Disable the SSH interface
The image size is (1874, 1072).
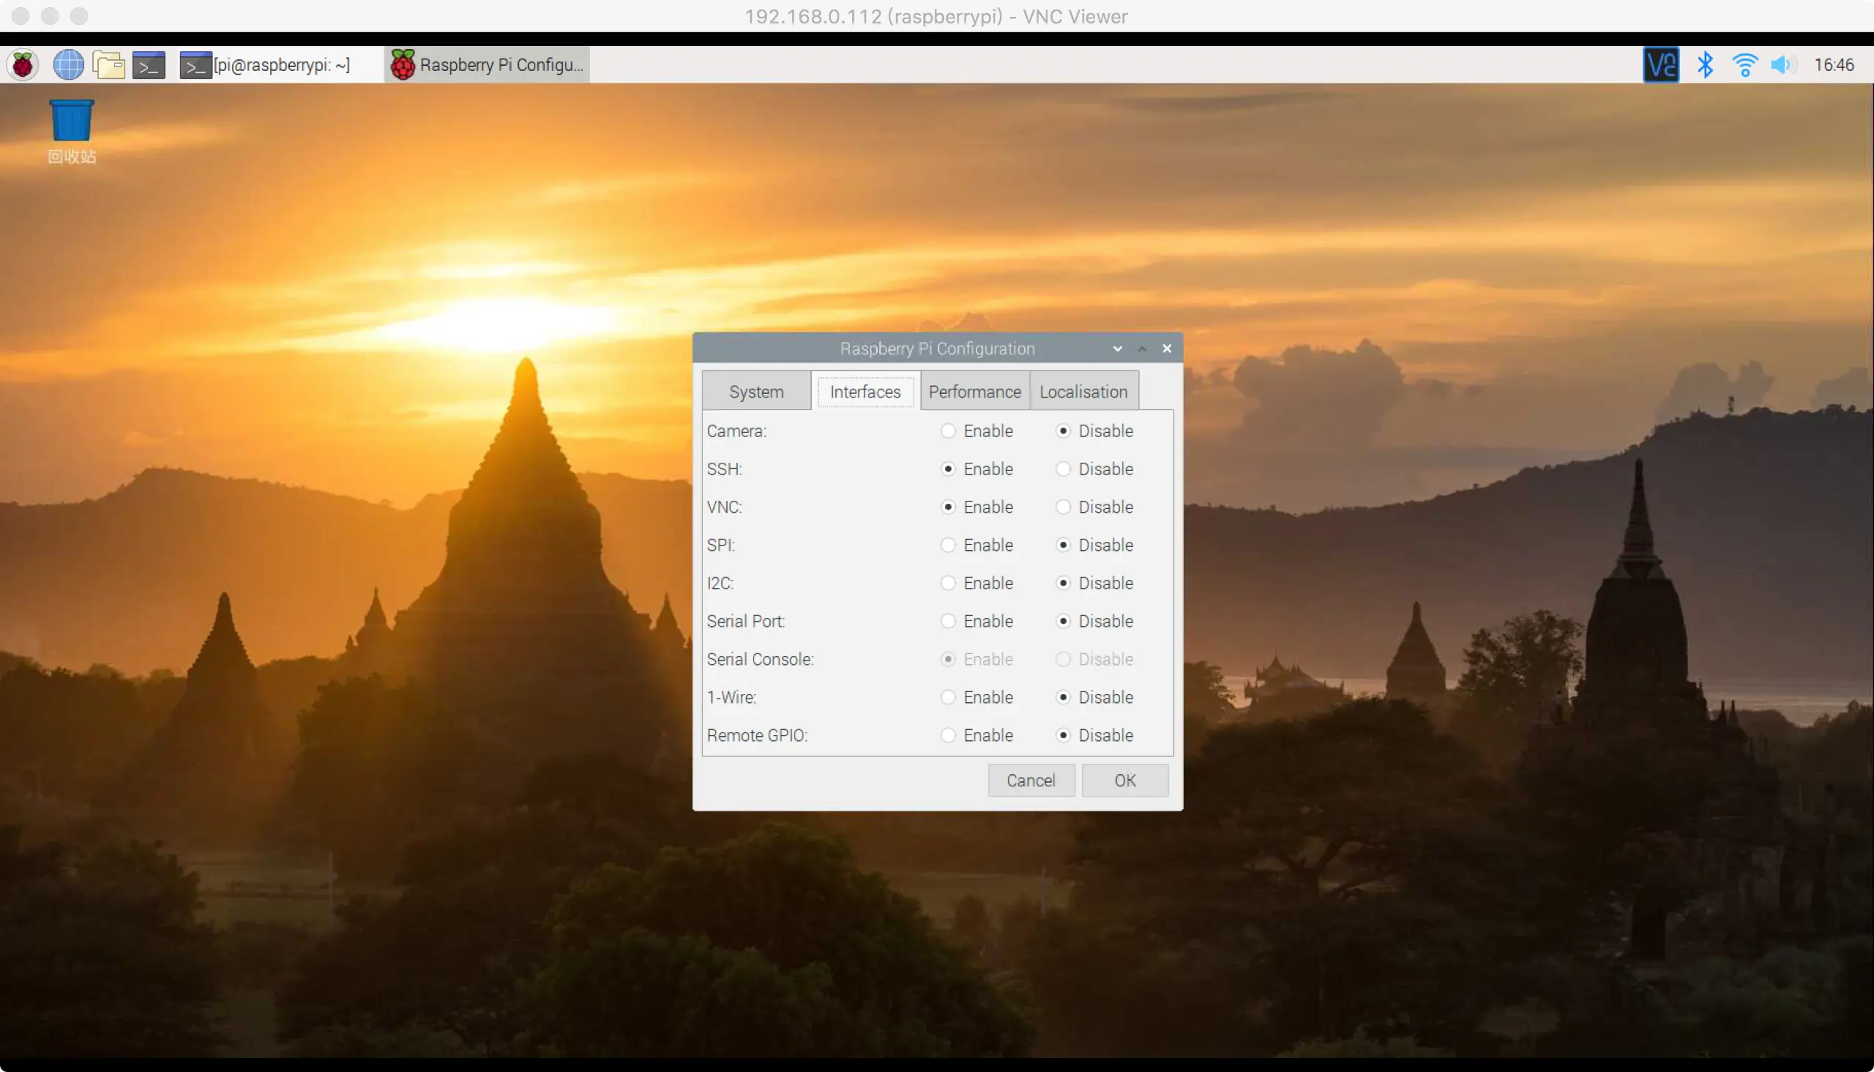[1063, 469]
